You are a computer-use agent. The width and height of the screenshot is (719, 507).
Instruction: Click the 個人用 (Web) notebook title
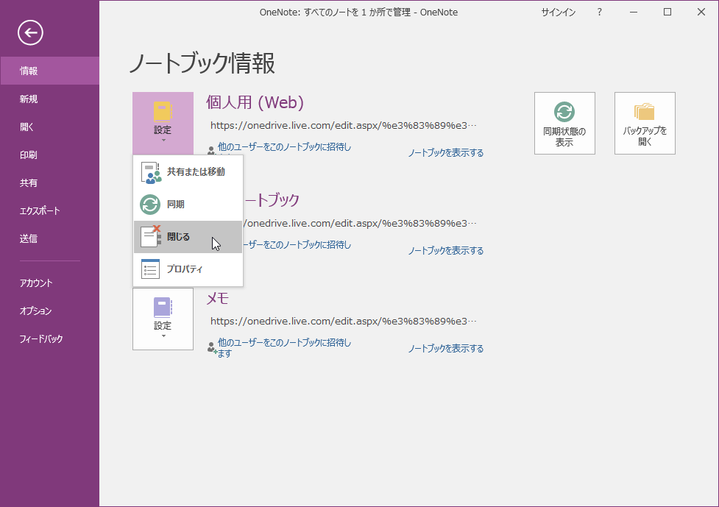pos(255,102)
